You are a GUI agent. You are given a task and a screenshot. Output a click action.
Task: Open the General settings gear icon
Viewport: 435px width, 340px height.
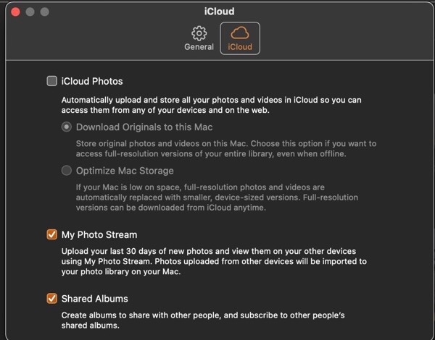coord(199,33)
